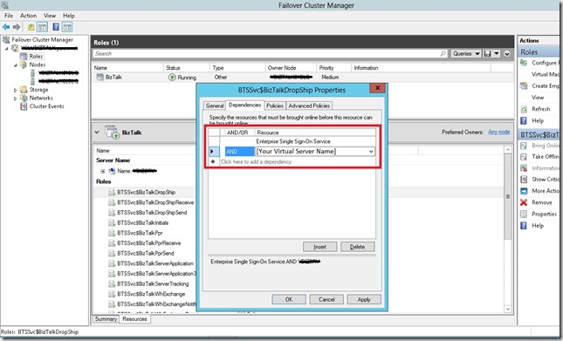This screenshot has width=563, height=341.
Task: Click the Any node link
Action: pyautogui.click(x=498, y=132)
